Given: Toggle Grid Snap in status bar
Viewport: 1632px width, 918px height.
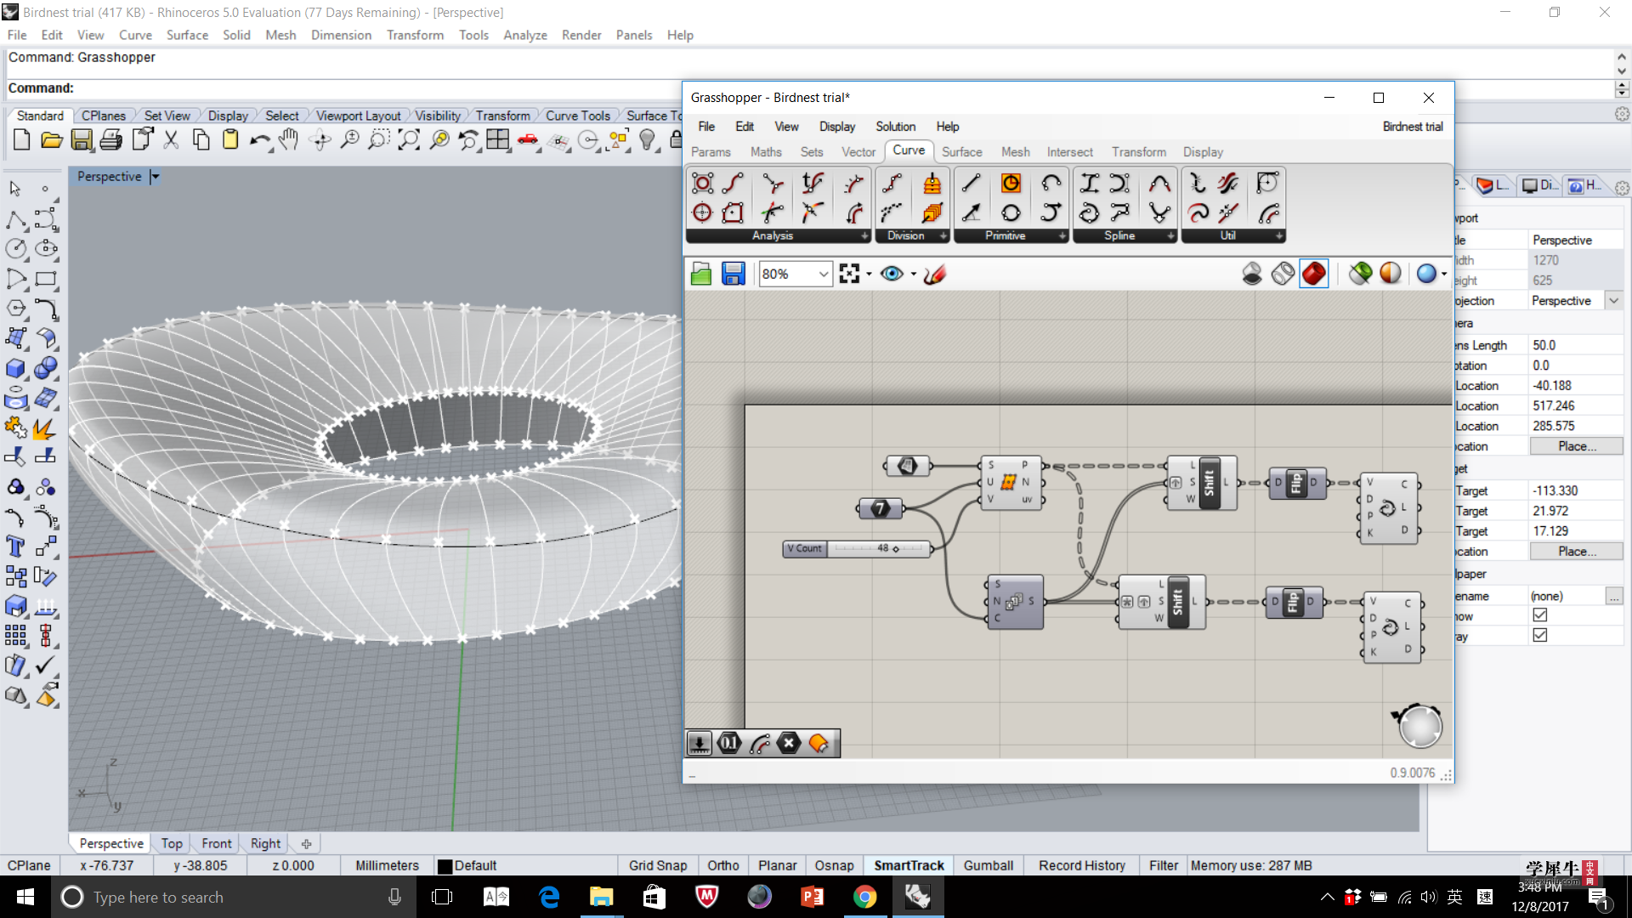Looking at the screenshot, I should [x=658, y=865].
